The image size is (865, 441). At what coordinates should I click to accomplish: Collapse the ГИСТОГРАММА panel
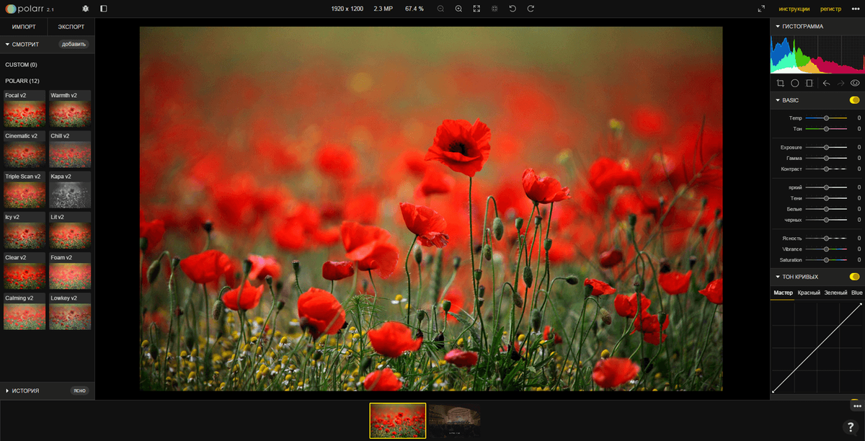point(778,27)
